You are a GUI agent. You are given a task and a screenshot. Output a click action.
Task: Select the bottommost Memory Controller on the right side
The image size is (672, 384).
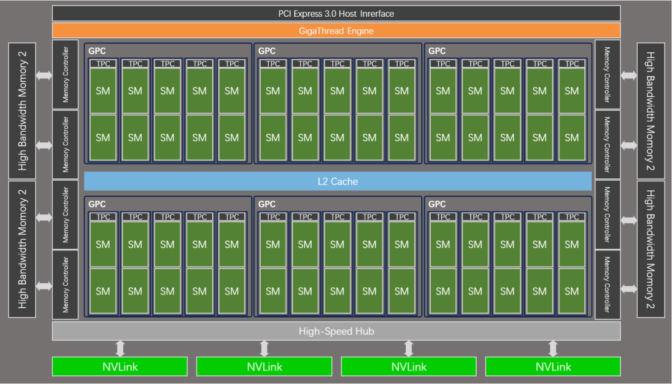pyautogui.click(x=608, y=285)
